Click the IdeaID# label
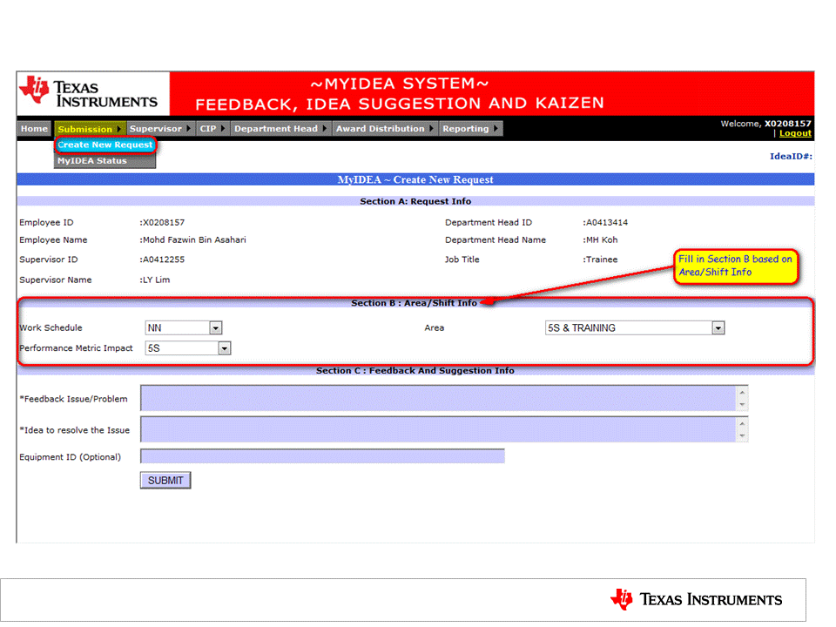836x627 pixels. click(x=791, y=156)
